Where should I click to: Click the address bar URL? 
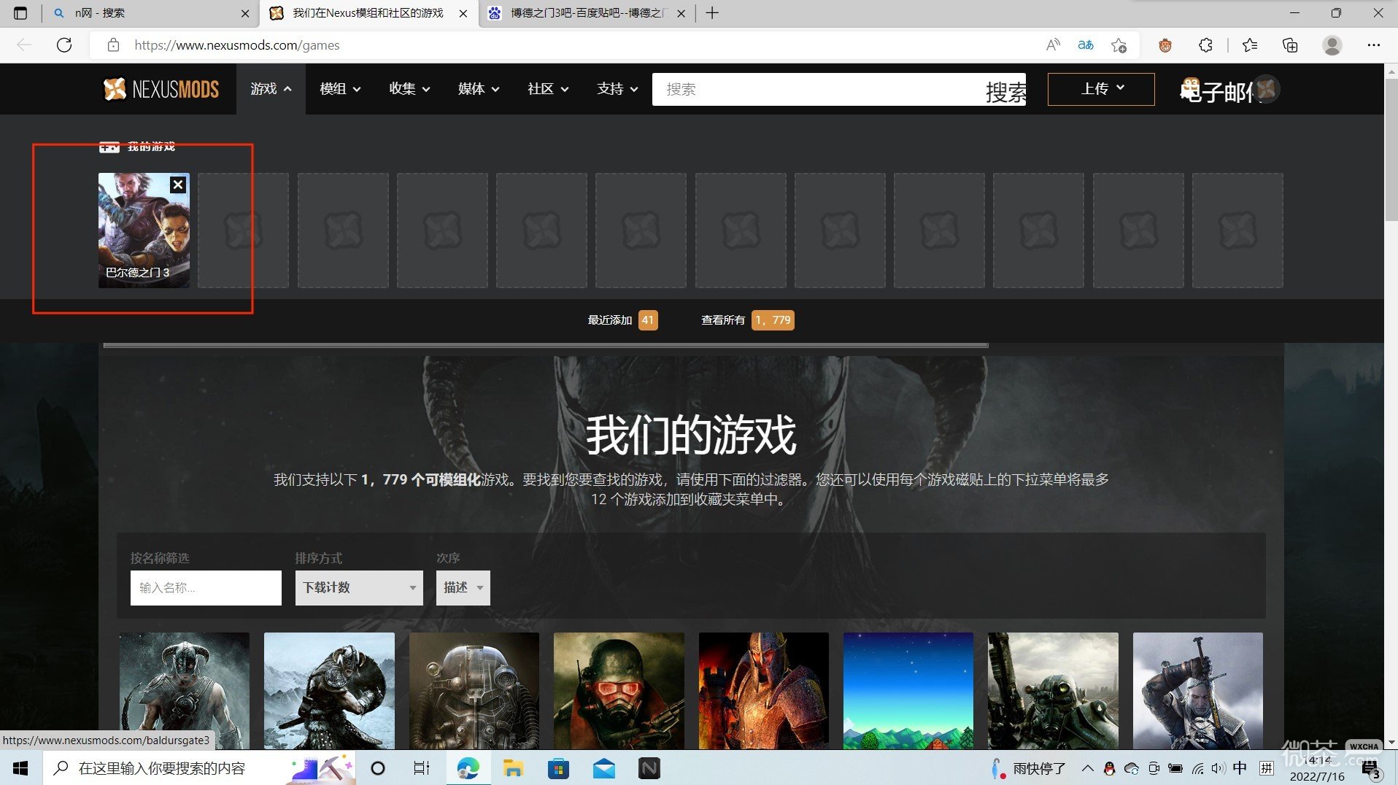click(237, 45)
